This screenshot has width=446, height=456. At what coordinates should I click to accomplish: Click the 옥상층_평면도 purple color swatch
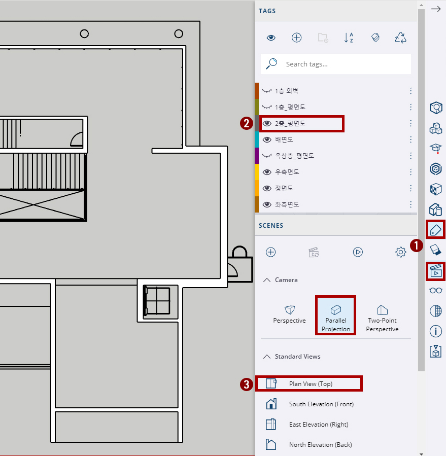[x=257, y=156]
